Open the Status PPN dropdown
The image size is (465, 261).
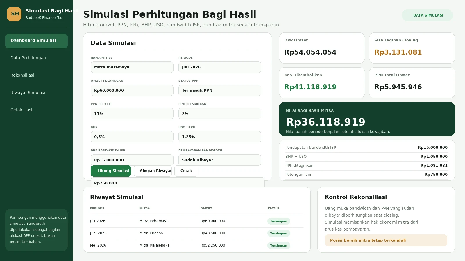tap(220, 90)
